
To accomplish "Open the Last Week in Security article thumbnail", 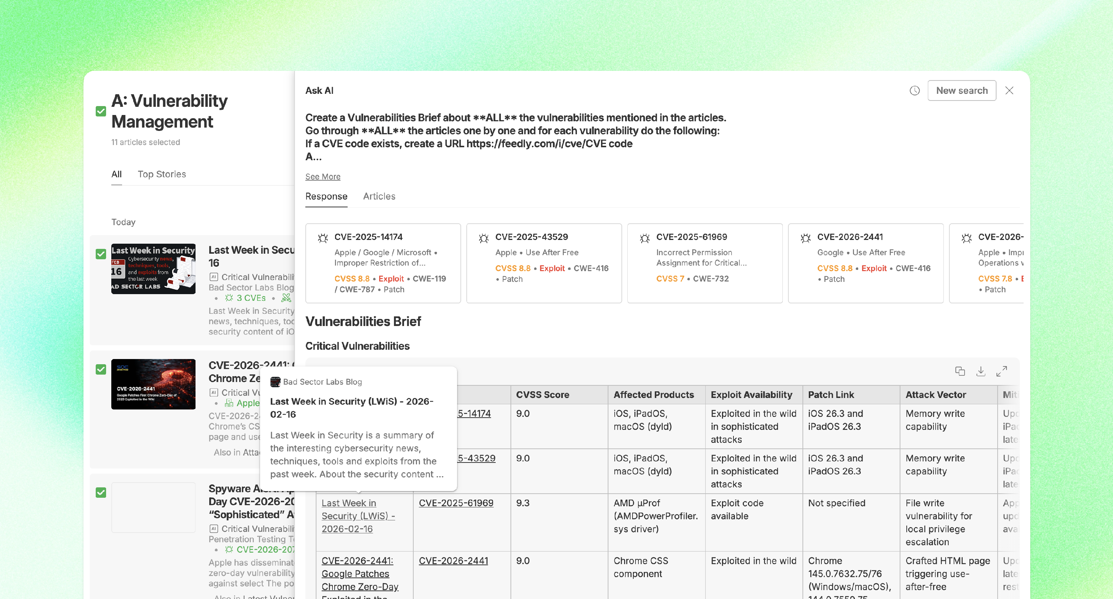I will [x=153, y=269].
